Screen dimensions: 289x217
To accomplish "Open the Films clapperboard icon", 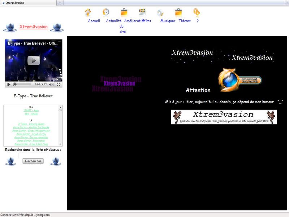I will 142,13.
